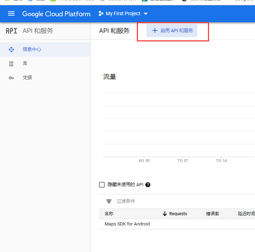This screenshot has height=252, width=255.
Task: Sort by the Requests column
Action: pos(178,213)
